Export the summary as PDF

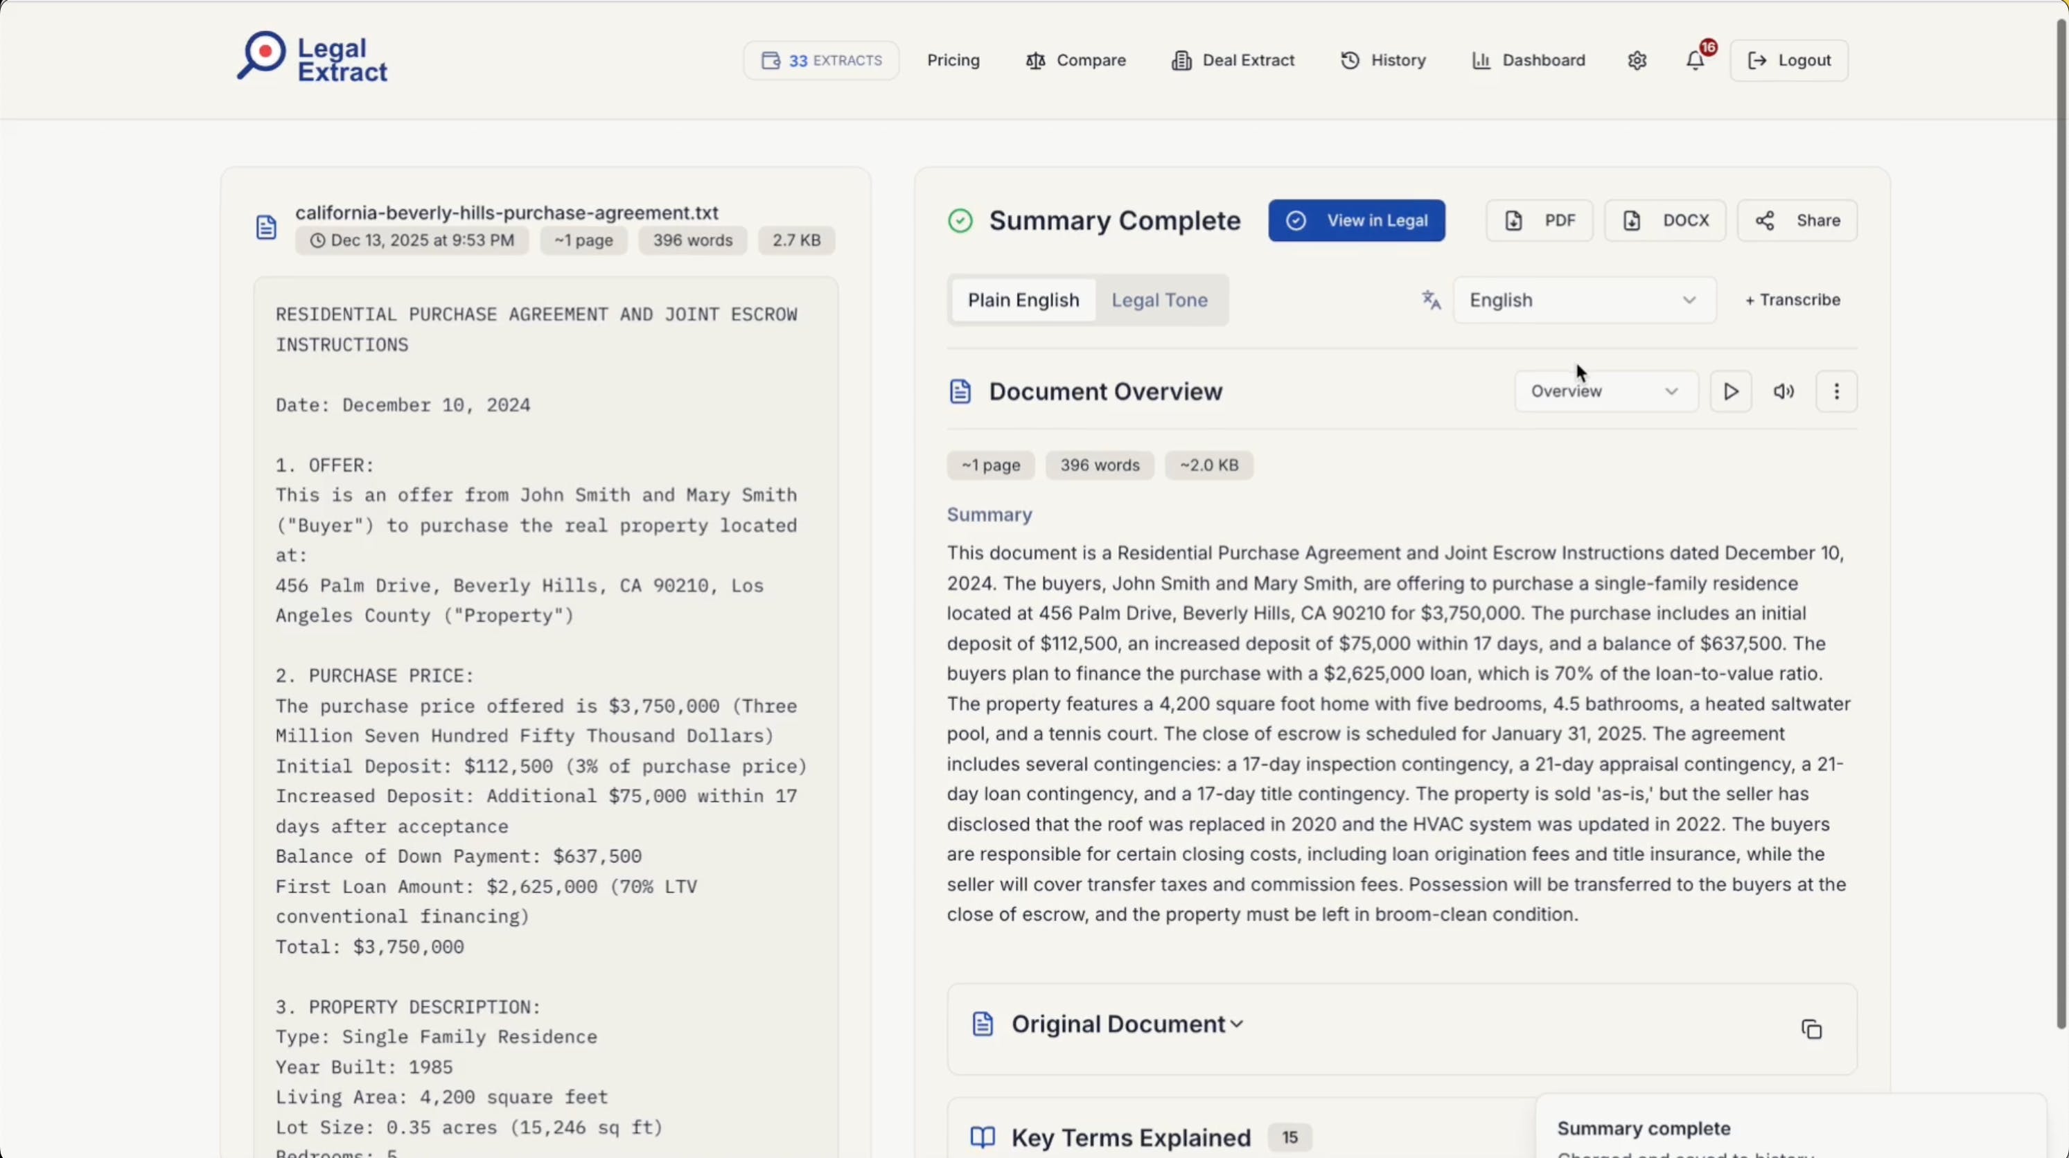coord(1539,220)
